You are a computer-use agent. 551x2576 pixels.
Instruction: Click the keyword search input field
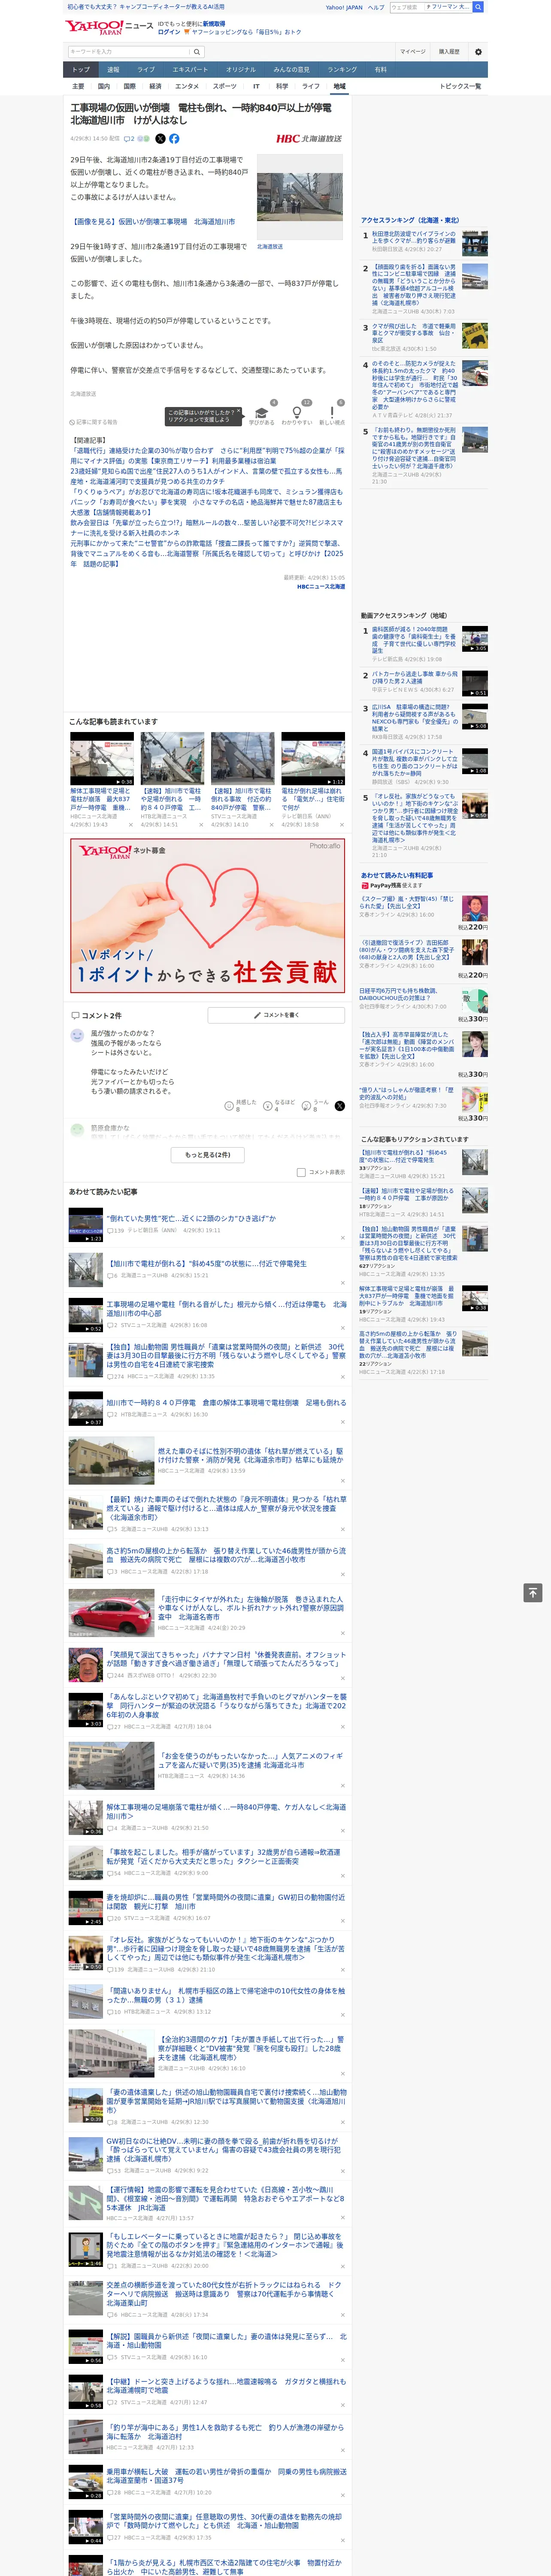tap(129, 51)
